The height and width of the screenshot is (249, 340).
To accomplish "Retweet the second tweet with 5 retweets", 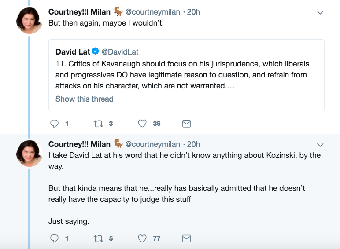I will click(99, 238).
